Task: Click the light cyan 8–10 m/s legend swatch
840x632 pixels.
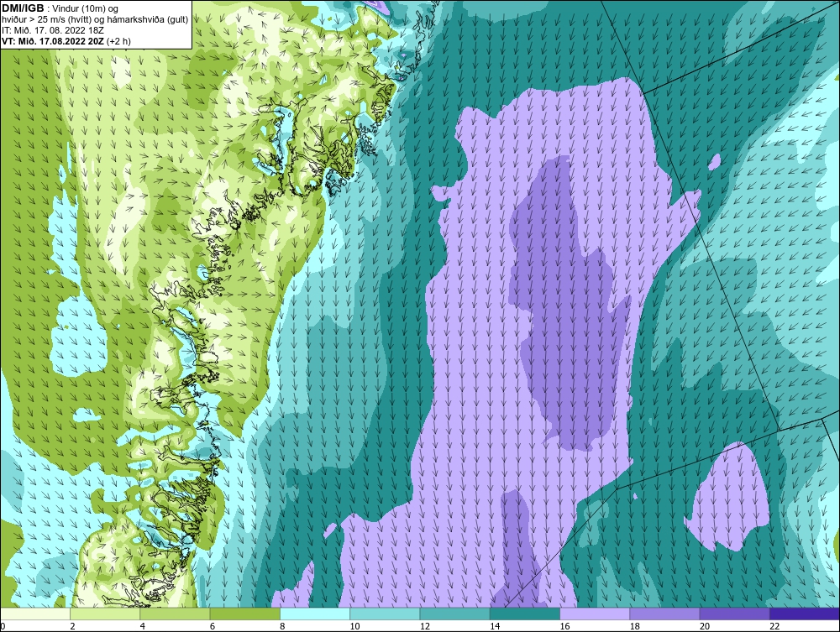Action: [x=315, y=614]
